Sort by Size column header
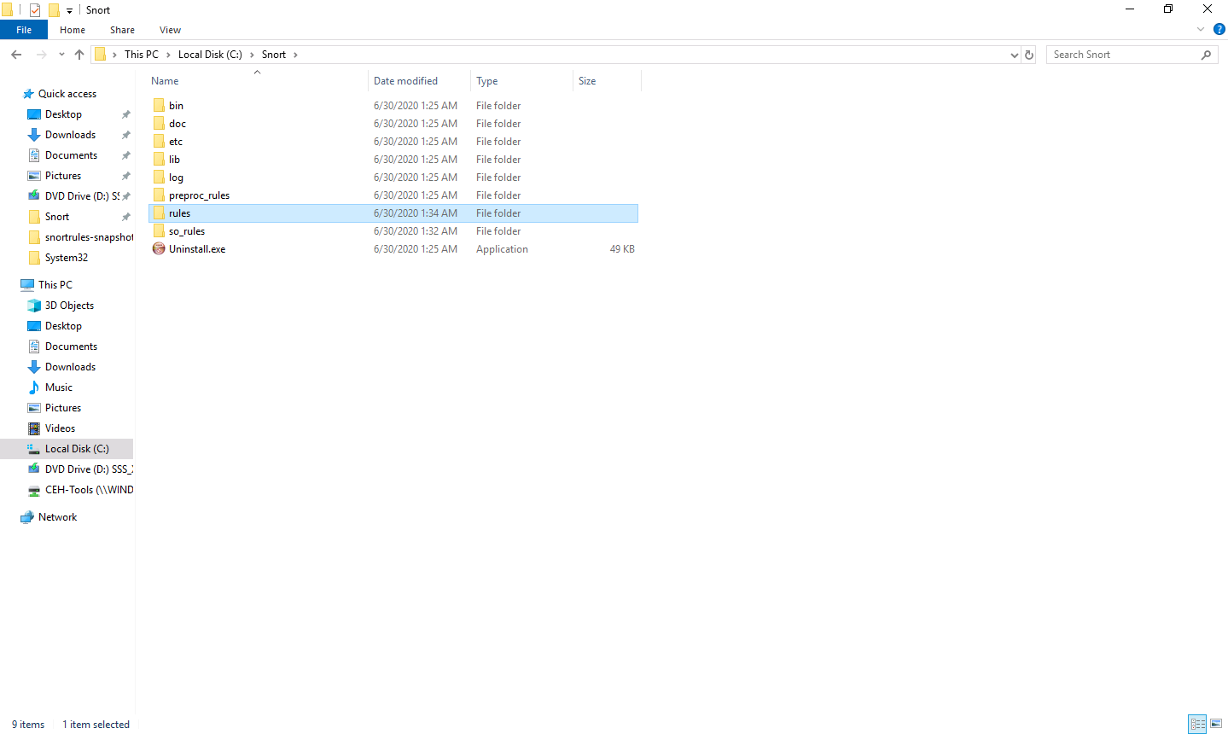The image size is (1228, 734). [587, 81]
